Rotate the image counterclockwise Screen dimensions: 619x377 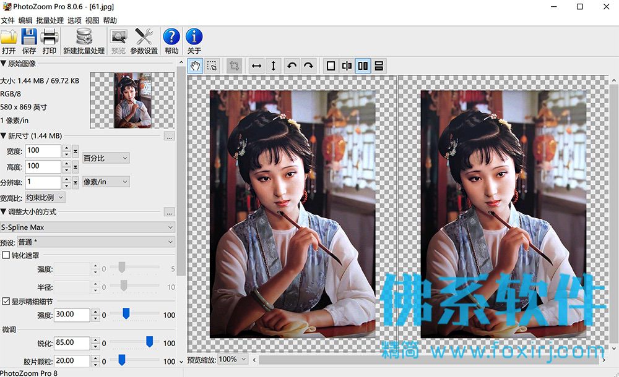click(292, 66)
